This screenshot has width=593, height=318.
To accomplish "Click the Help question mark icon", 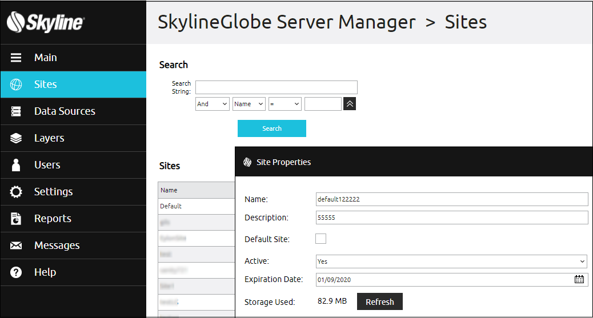I will (x=16, y=272).
